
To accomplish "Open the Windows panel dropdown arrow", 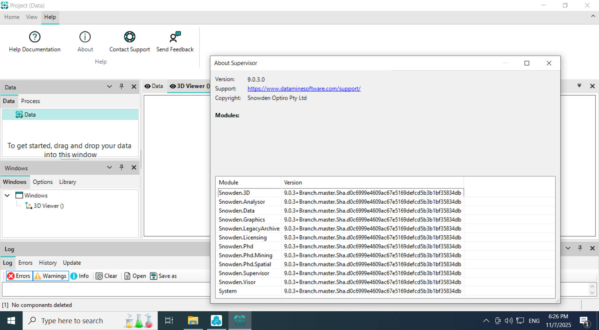I will pos(109,168).
